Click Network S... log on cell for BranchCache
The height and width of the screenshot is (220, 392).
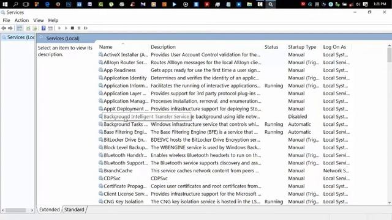click(x=336, y=170)
